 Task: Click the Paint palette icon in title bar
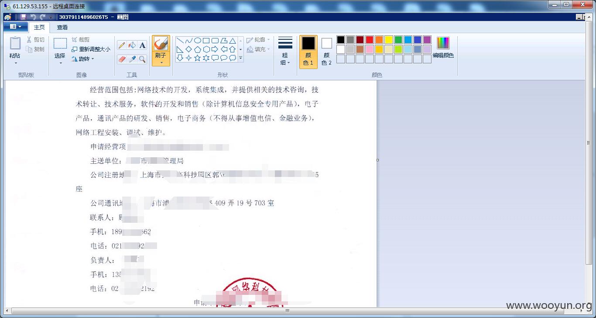coord(7,17)
